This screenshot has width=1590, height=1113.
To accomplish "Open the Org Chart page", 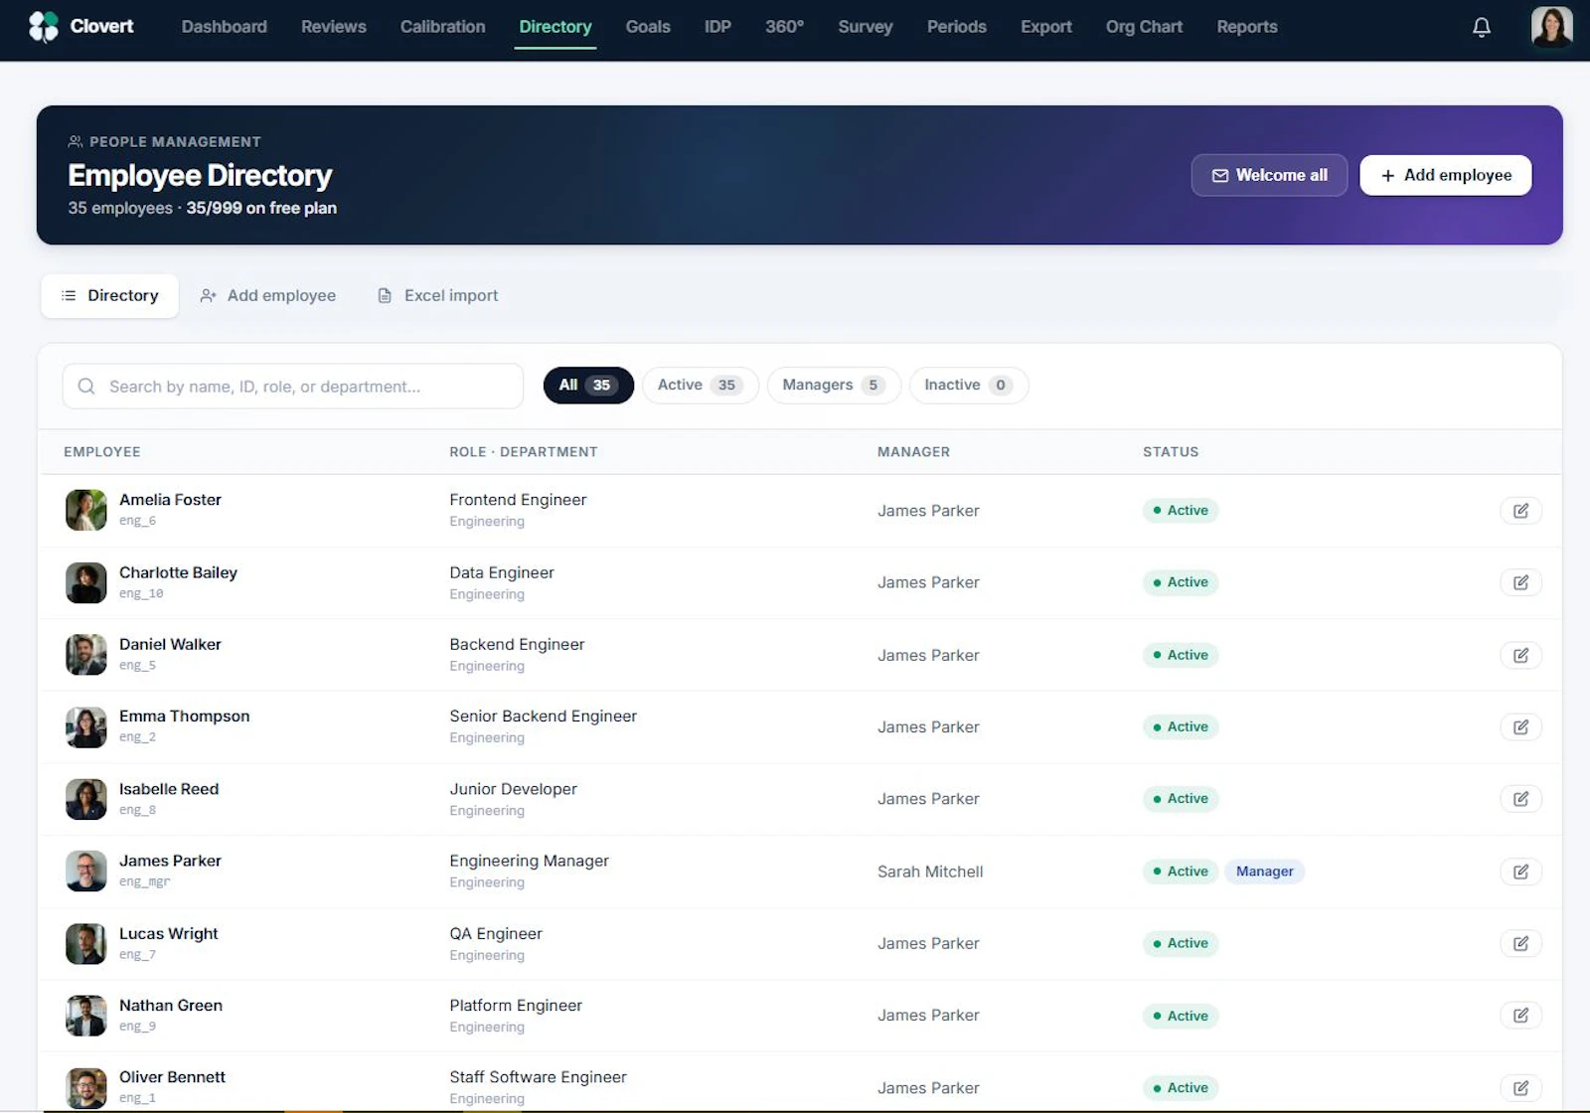I will (x=1144, y=27).
